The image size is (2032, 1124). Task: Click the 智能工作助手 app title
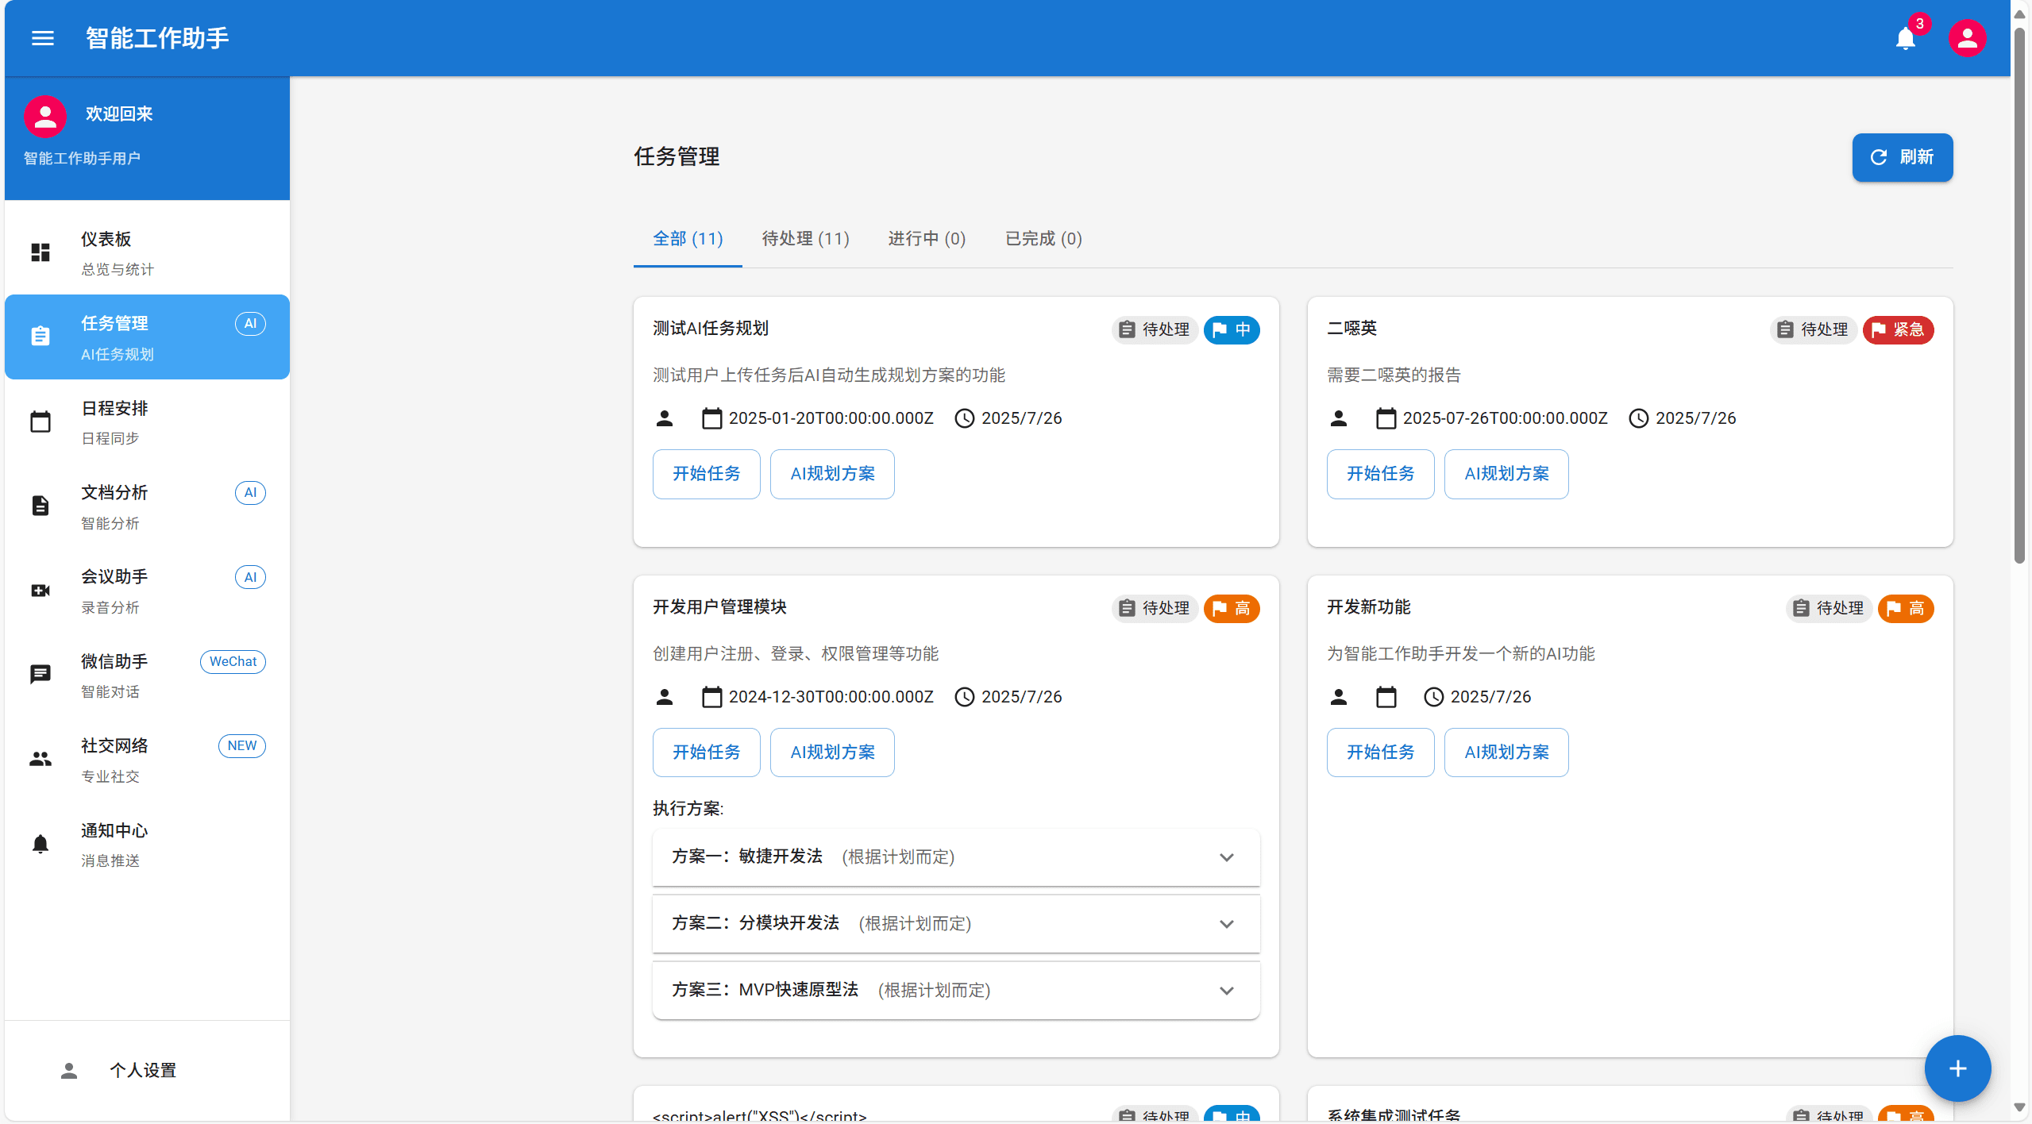tap(157, 38)
